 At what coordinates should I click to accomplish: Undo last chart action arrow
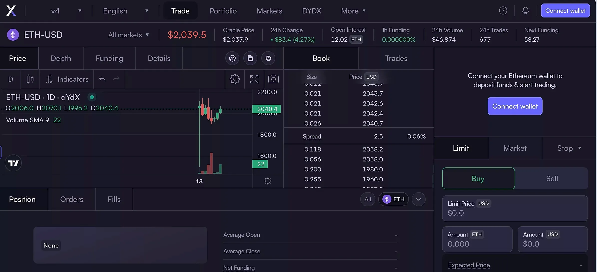(102, 79)
